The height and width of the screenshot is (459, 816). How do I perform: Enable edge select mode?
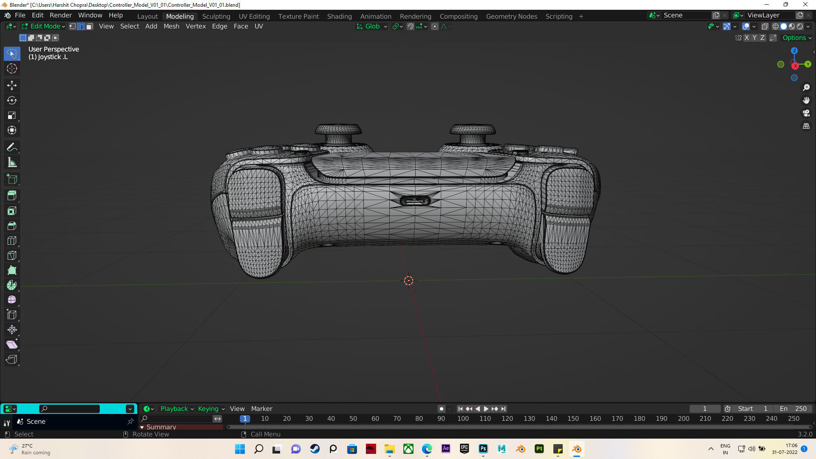coord(81,26)
